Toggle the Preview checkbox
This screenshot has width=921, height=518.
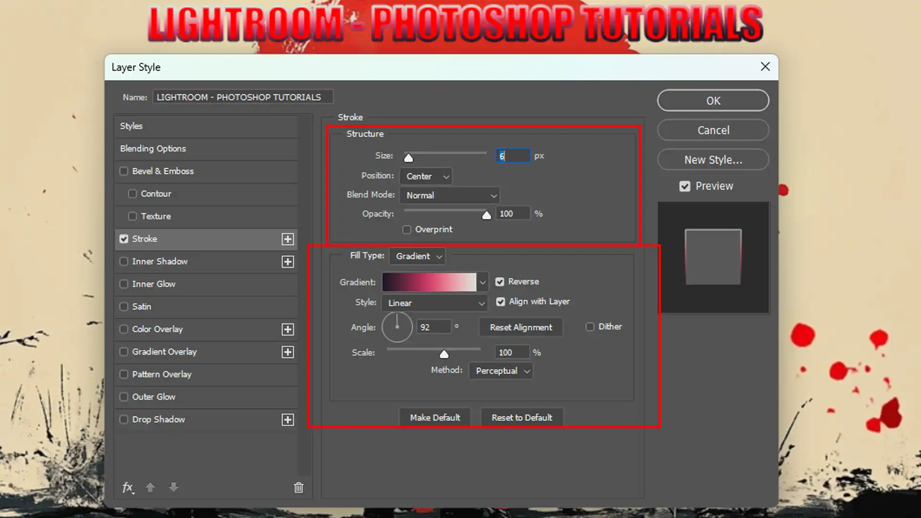tap(685, 186)
